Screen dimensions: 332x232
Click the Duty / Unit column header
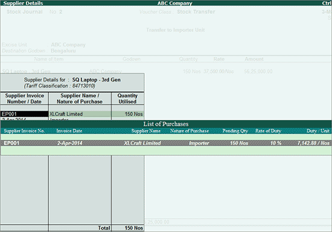(x=318, y=131)
